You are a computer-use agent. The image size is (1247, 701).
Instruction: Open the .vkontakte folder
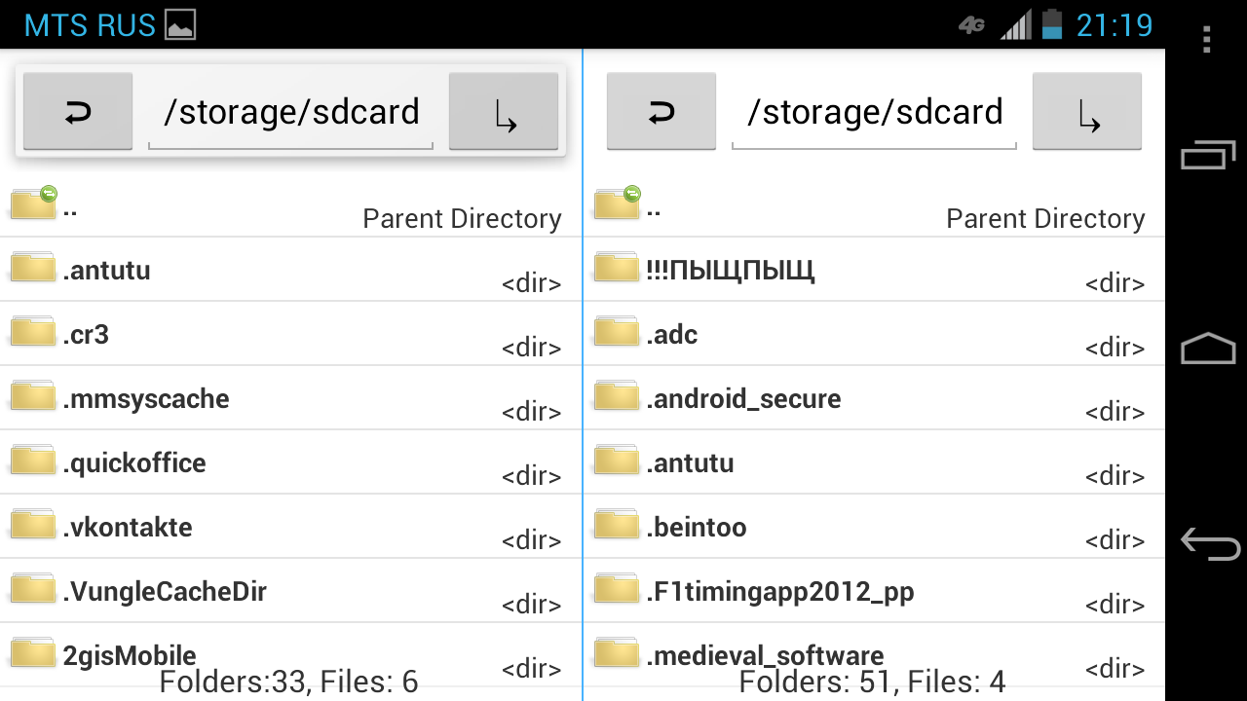tap(290, 527)
